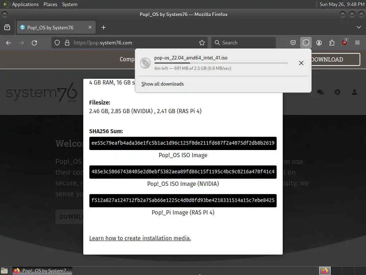Close the Pop!_OS by System76 tab
The width and height of the screenshot is (366, 275).
[x=90, y=27]
